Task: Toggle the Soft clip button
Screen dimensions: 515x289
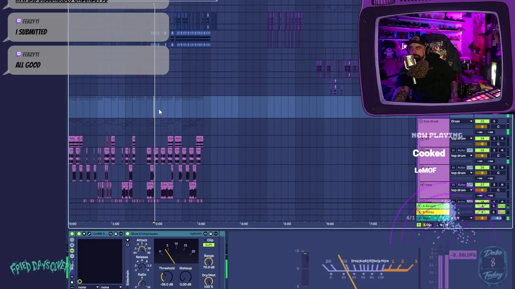Action: [208, 245]
